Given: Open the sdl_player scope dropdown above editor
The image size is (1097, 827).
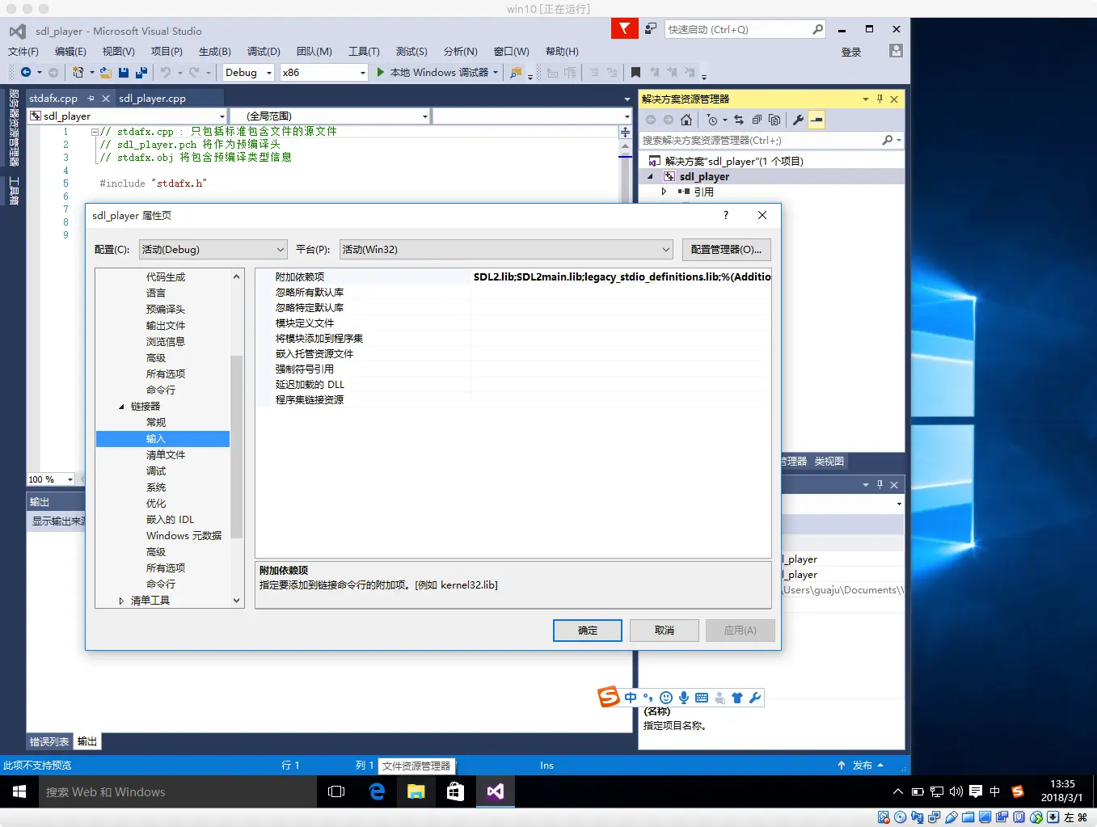Looking at the screenshot, I should [x=128, y=116].
